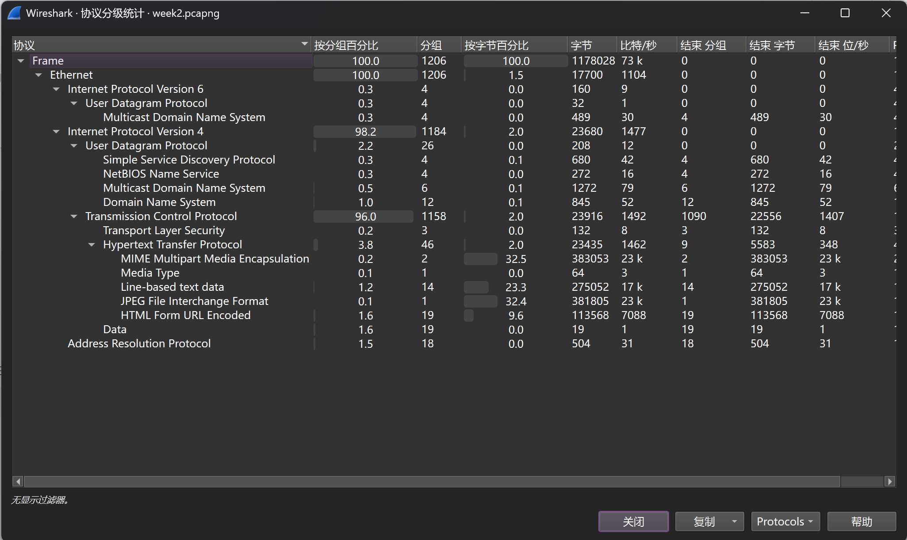Select the Ethernet row
The image size is (907, 540).
[x=454, y=75]
